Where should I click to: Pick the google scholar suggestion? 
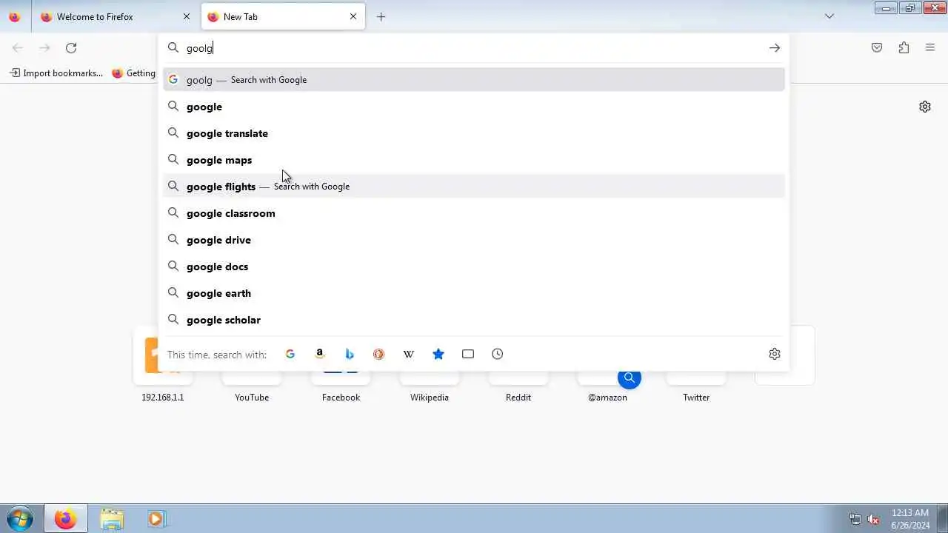(474, 320)
